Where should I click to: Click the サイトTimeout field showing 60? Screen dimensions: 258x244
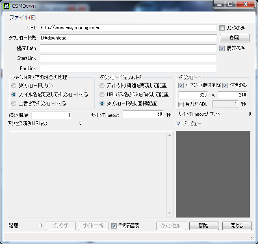point(143,114)
